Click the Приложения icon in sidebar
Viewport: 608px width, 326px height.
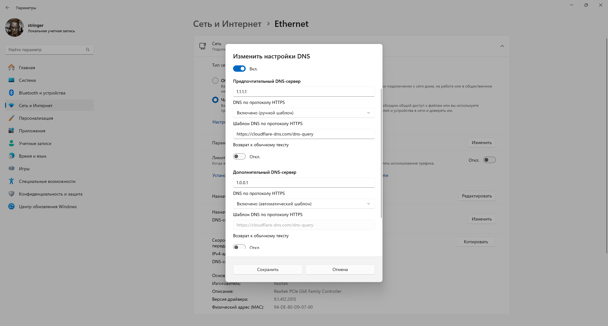pyautogui.click(x=11, y=131)
